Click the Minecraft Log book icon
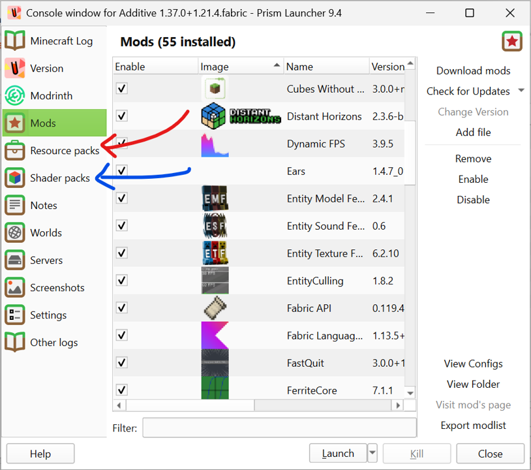This screenshot has width=531, height=470. [x=15, y=40]
